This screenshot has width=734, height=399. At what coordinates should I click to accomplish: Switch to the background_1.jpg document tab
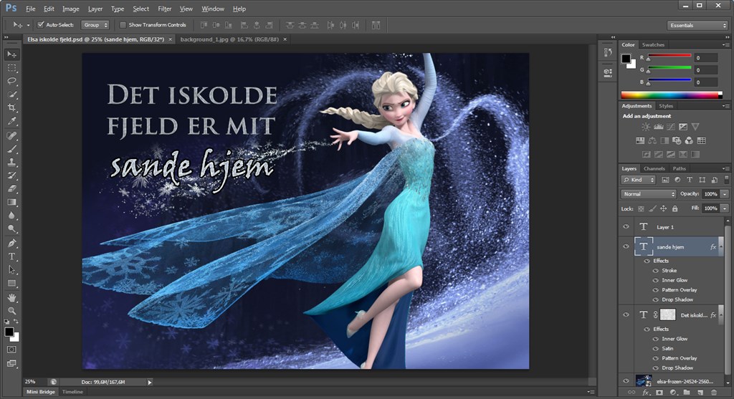click(229, 39)
